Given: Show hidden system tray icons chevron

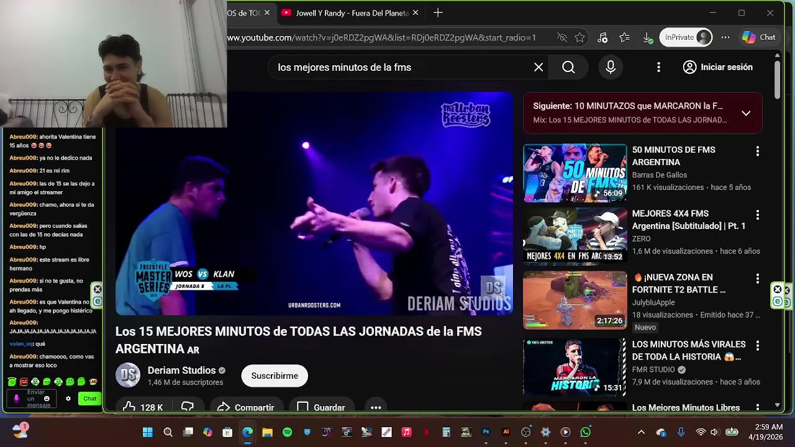Looking at the screenshot, I should click(641, 432).
